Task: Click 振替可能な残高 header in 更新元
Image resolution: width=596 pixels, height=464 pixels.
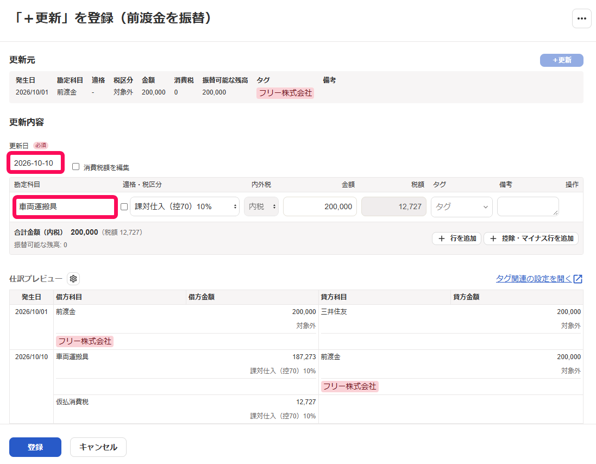Action: point(225,80)
